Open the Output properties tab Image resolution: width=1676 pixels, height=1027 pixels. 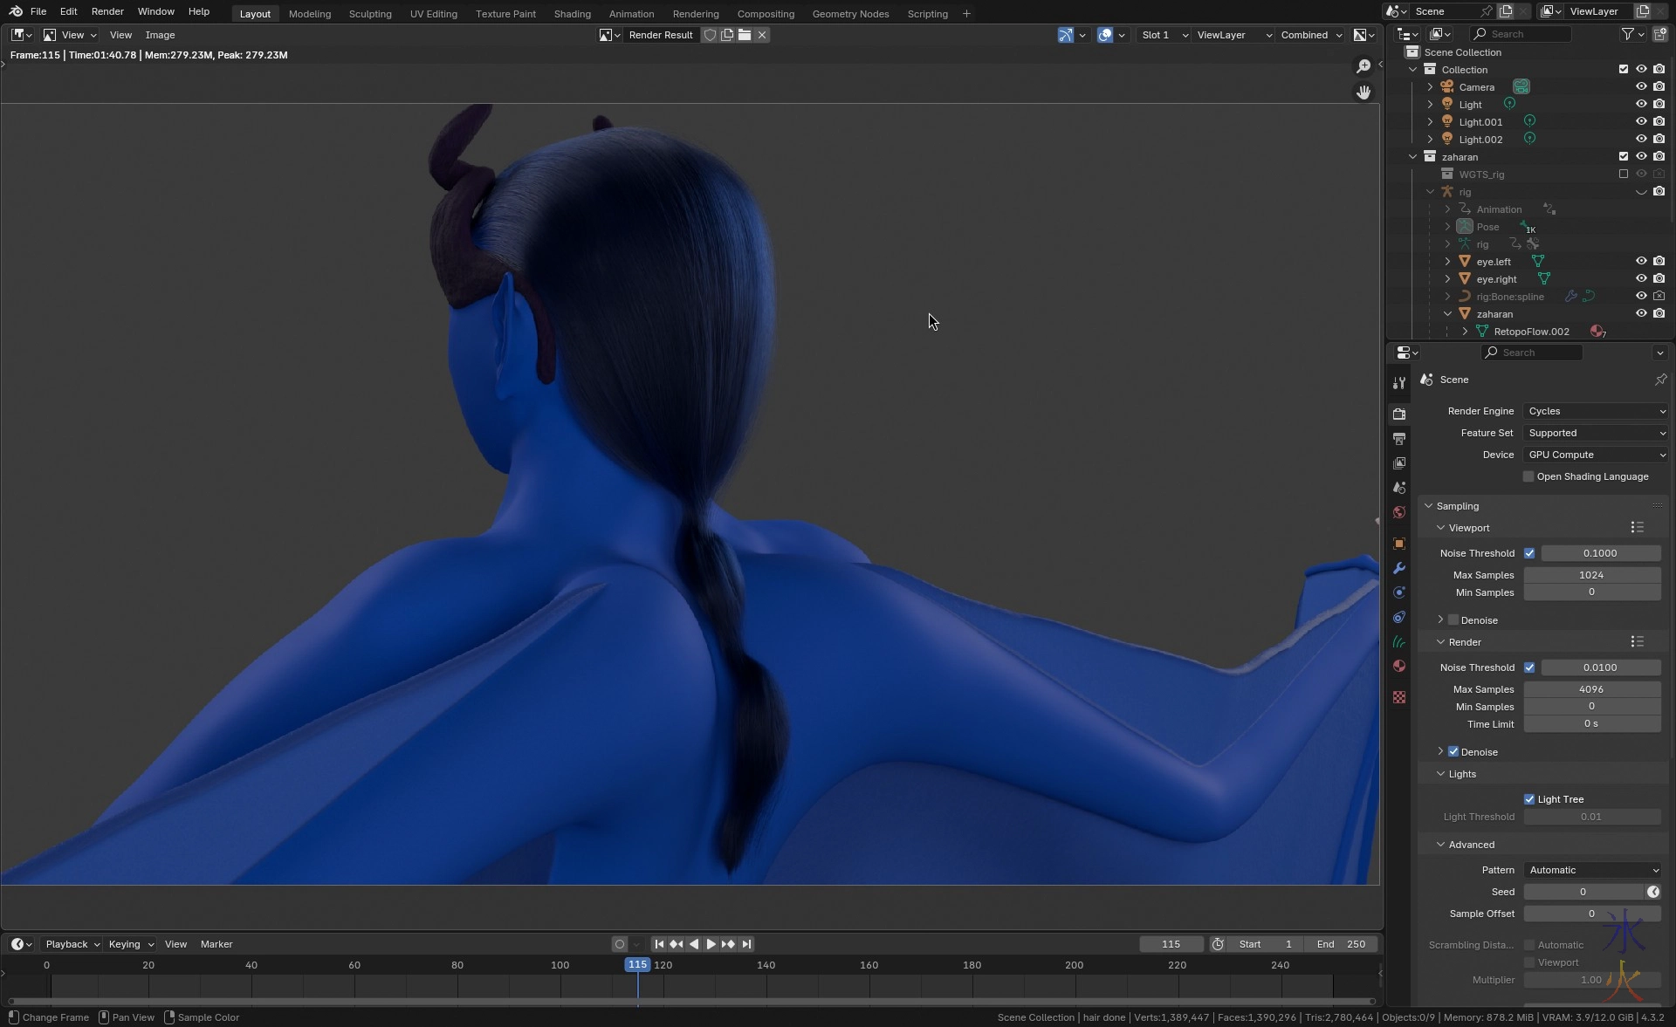(x=1399, y=439)
